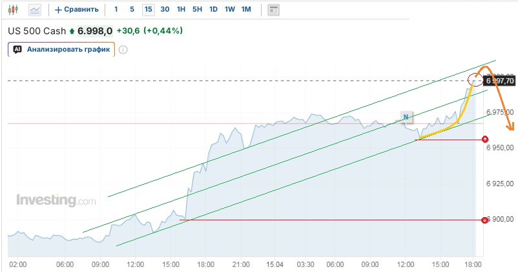This screenshot has width=518, height=272.
Task: Select the 1-minute timeframe
Action: [x=116, y=10]
